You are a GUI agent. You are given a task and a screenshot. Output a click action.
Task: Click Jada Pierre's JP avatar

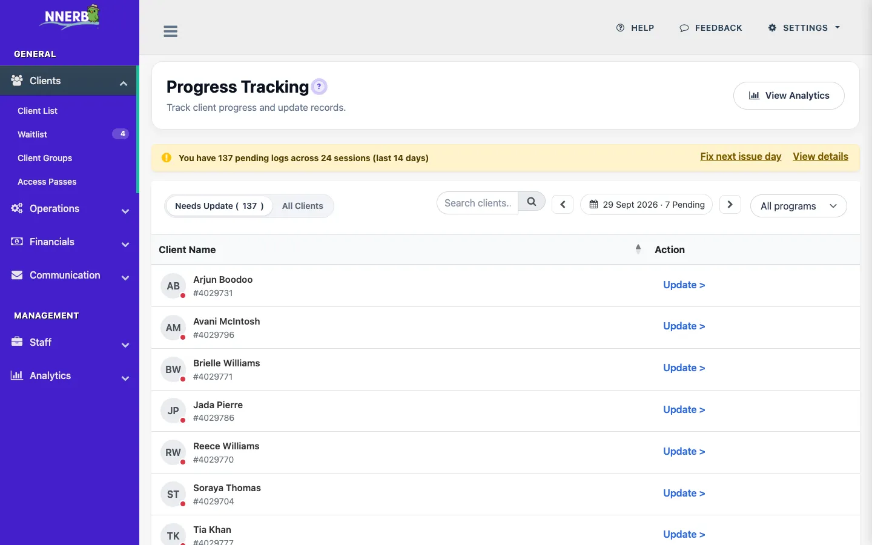pyautogui.click(x=173, y=411)
